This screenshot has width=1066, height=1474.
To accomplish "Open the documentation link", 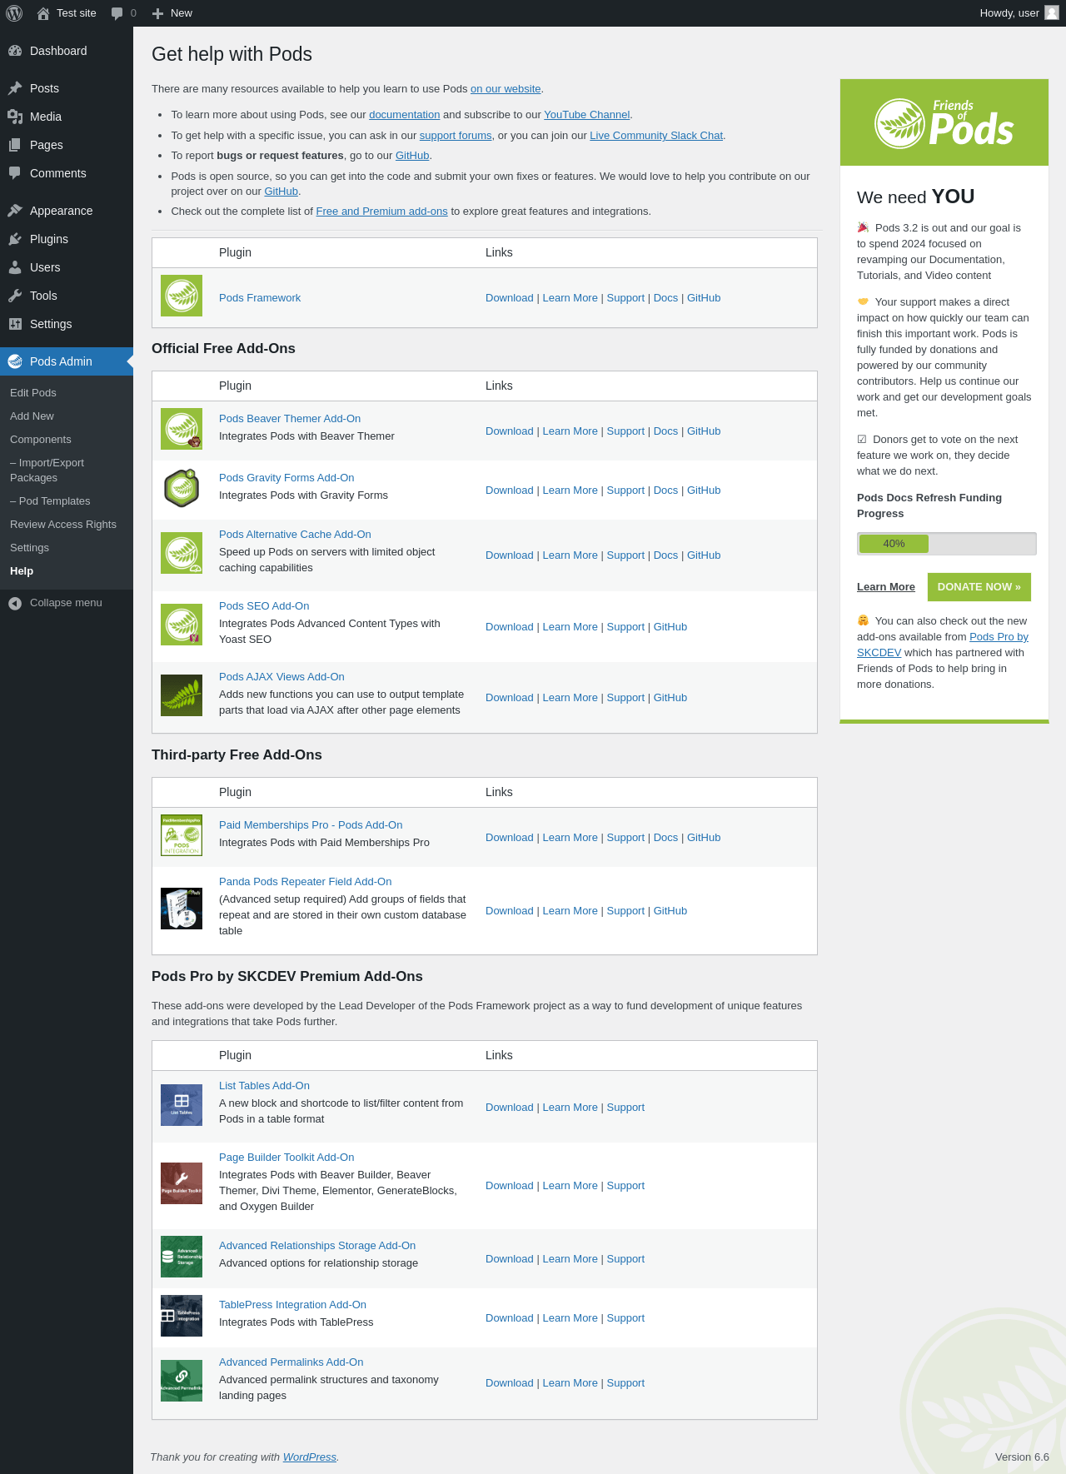I will click(405, 115).
